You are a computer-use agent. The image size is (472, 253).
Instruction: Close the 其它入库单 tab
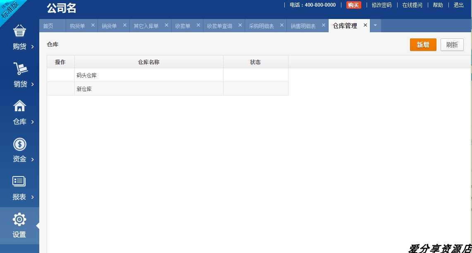tap(166, 25)
